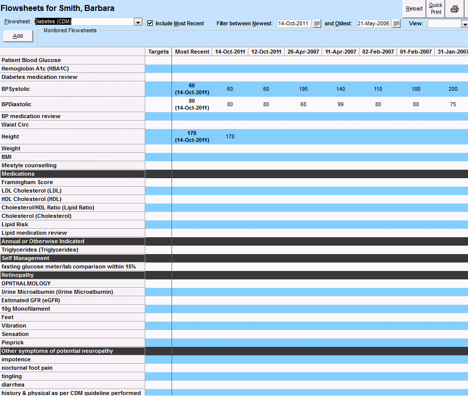Click the Add button
This screenshot has height=396, width=468.
click(x=18, y=36)
